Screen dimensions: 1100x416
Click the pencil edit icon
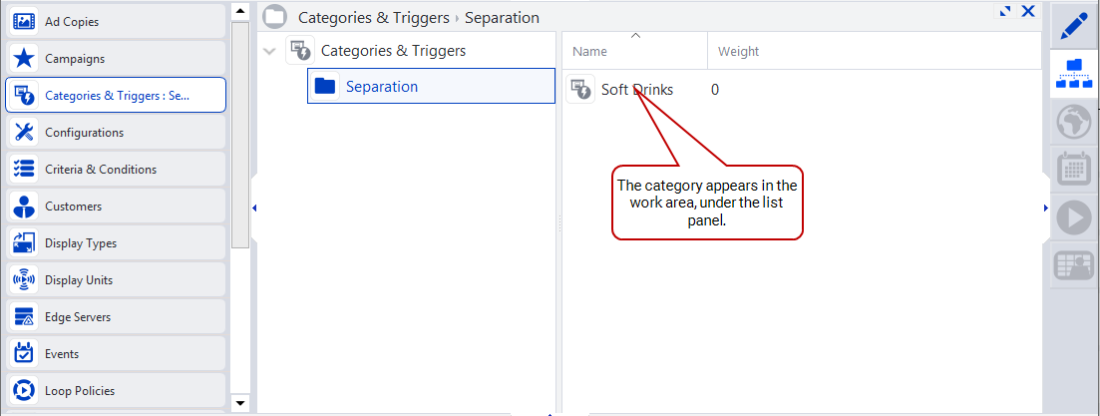pos(1073,25)
